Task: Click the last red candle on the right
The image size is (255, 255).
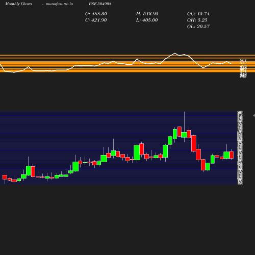Action: point(232,155)
